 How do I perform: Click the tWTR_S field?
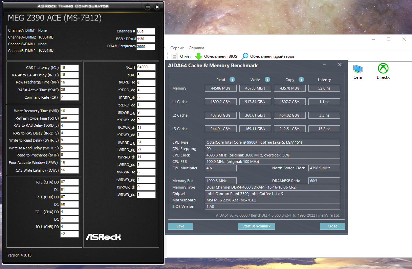[x=69, y=148]
